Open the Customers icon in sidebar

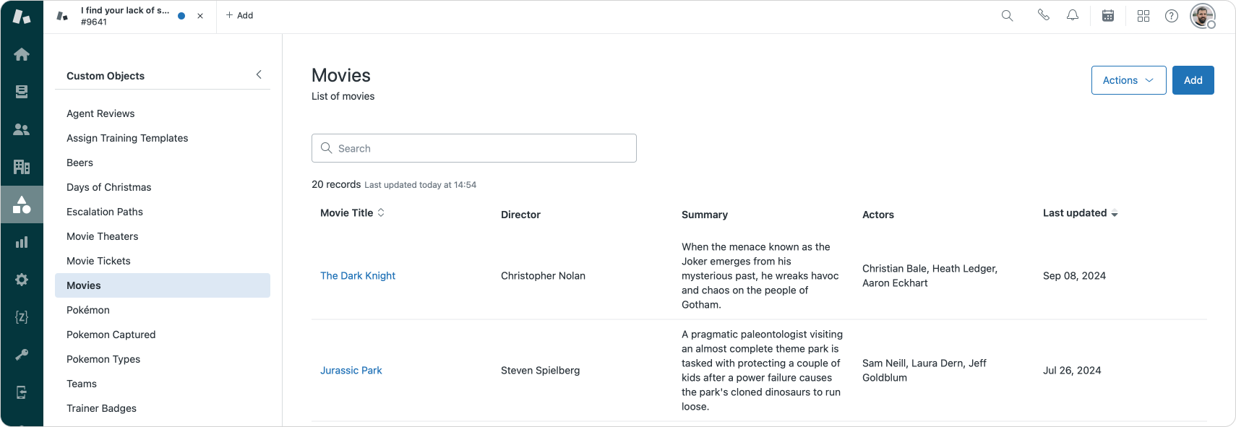[22, 129]
